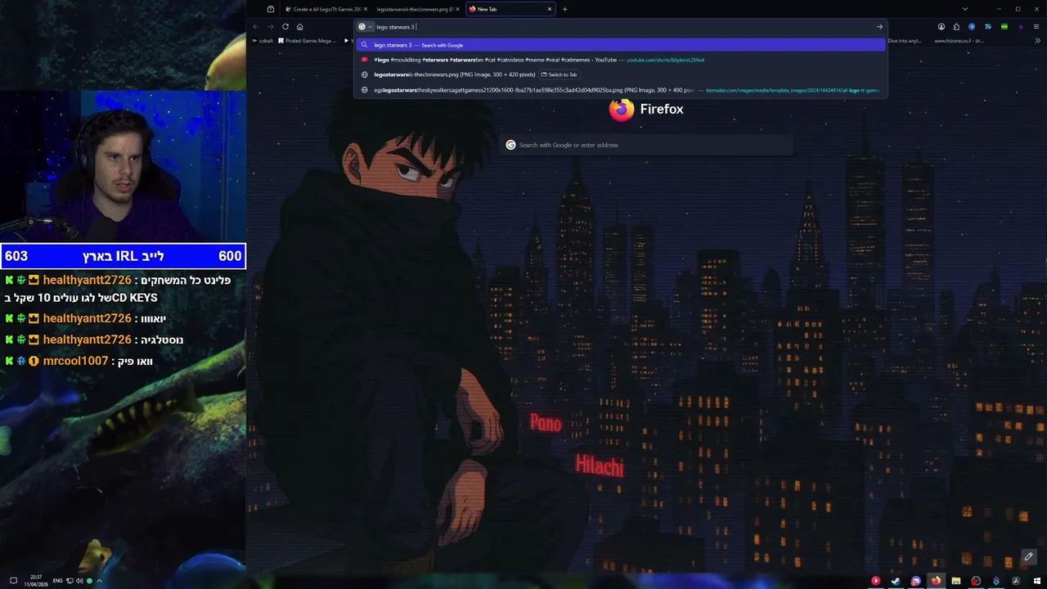Open the Firefox account icon
The image size is (1047, 589).
pos(941,27)
